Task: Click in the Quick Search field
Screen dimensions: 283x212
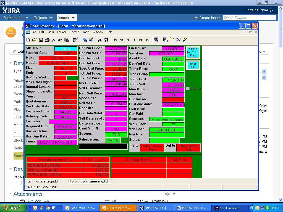Action: pos(249,18)
